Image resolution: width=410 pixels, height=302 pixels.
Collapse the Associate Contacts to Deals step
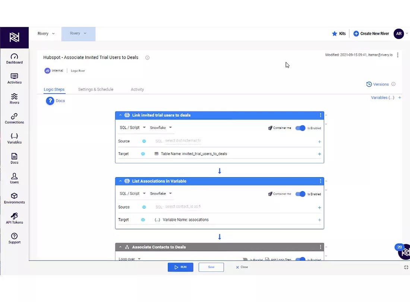120,247
